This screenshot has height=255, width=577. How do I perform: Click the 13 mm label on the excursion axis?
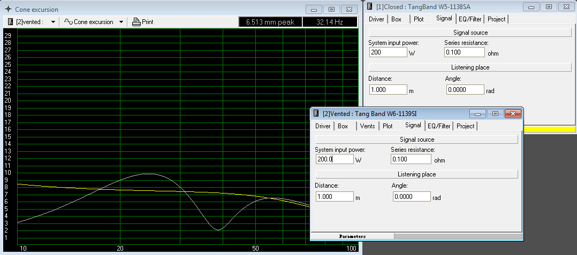point(7,151)
